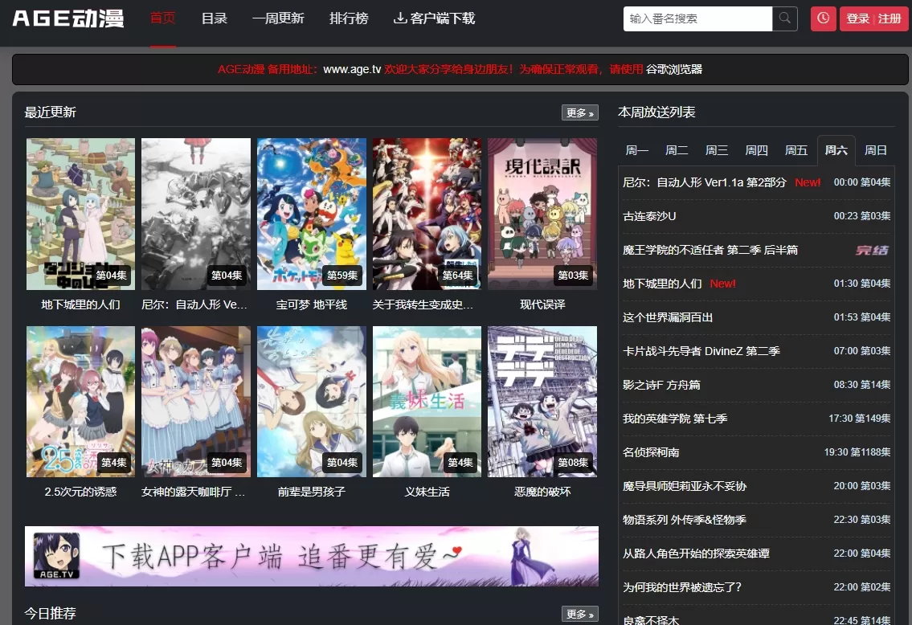912x625 pixels.
Task: Open the 宝可梦 地平线 poster
Action: (311, 214)
